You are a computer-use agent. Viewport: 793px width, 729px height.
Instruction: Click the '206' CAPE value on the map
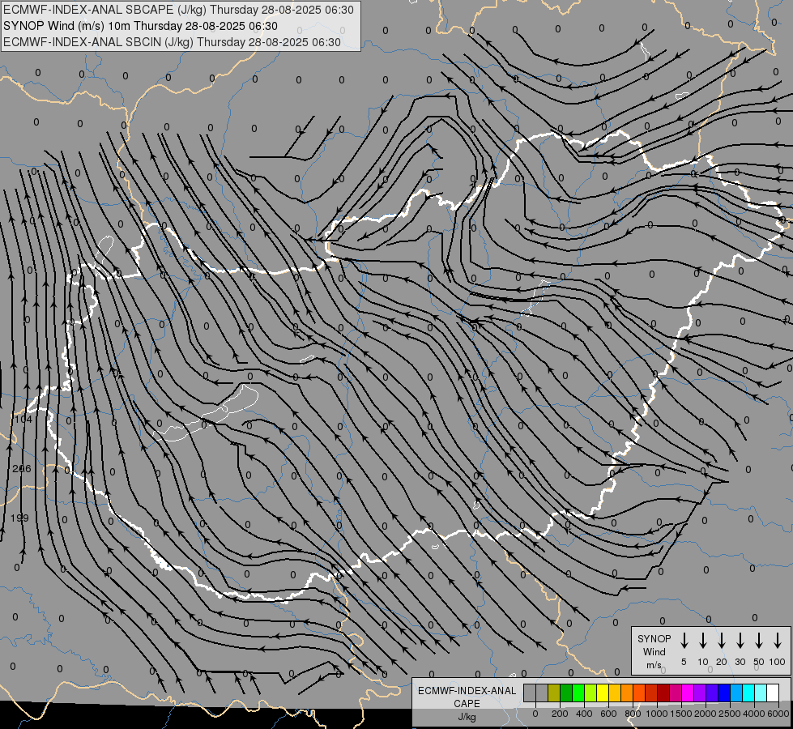tap(22, 468)
